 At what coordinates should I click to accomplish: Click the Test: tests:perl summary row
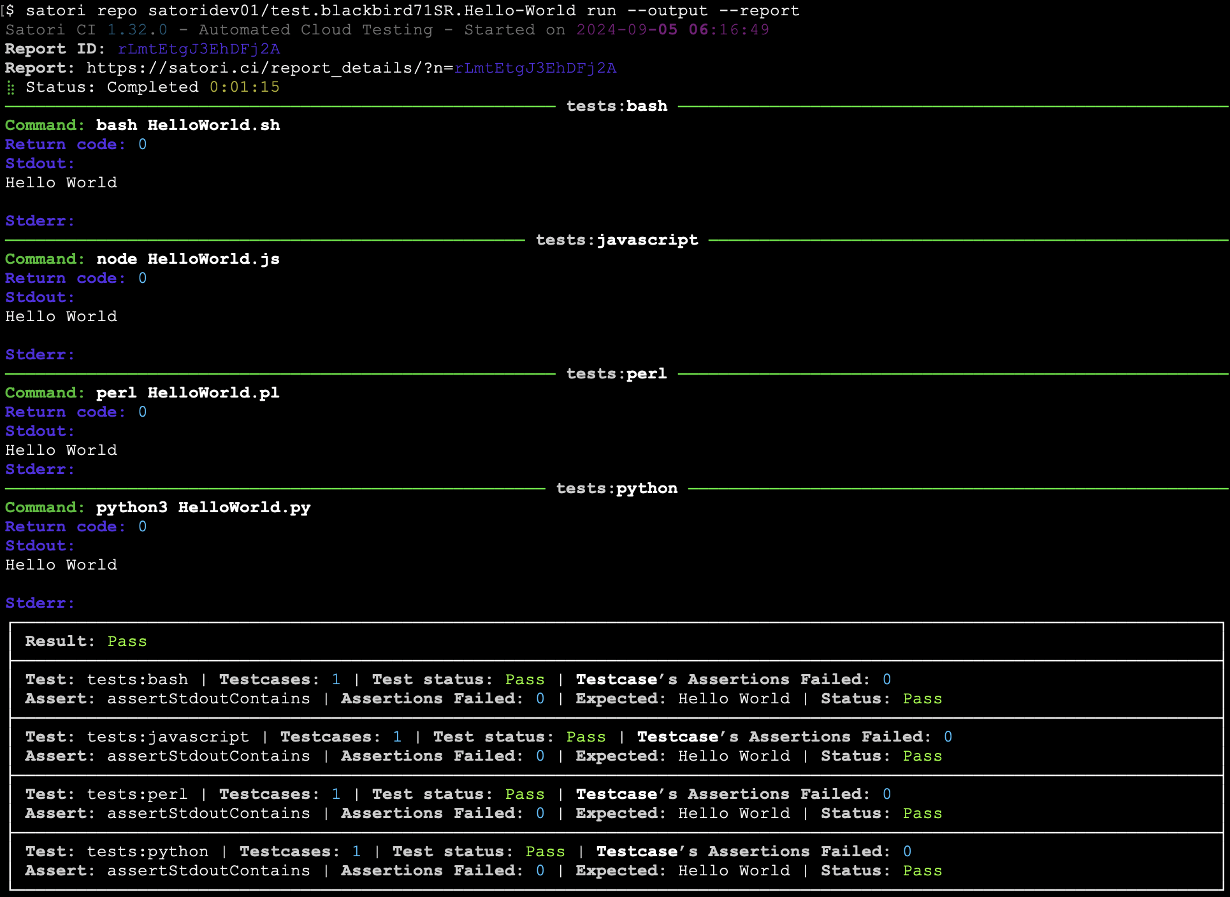coord(458,794)
